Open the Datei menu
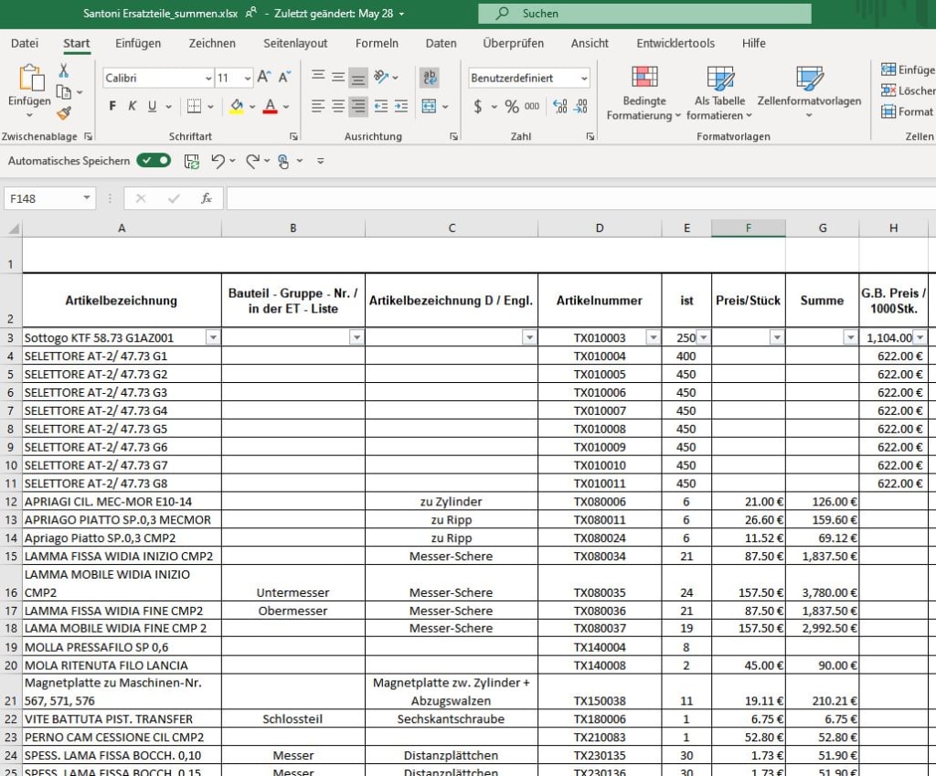Image resolution: width=936 pixels, height=776 pixels. coord(25,43)
